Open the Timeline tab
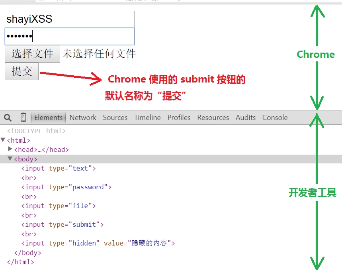The width and height of the screenshot is (342, 273). coord(147,118)
